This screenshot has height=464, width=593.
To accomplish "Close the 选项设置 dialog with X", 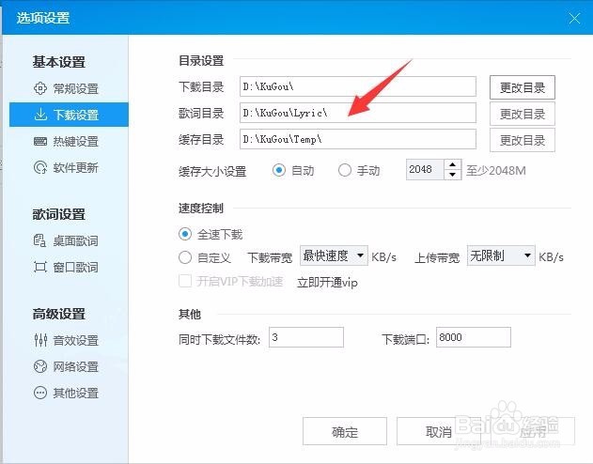I will (x=574, y=18).
